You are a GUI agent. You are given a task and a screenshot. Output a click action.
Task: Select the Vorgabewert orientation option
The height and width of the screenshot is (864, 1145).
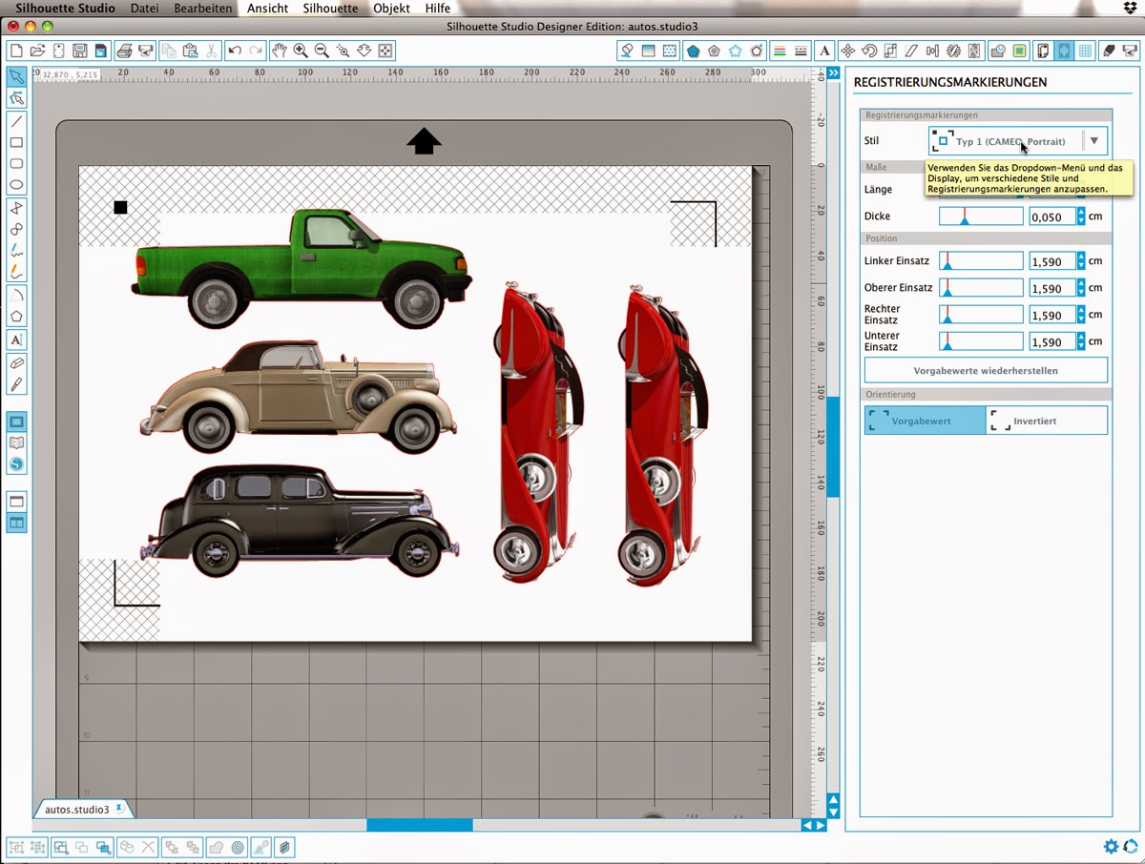click(x=925, y=421)
